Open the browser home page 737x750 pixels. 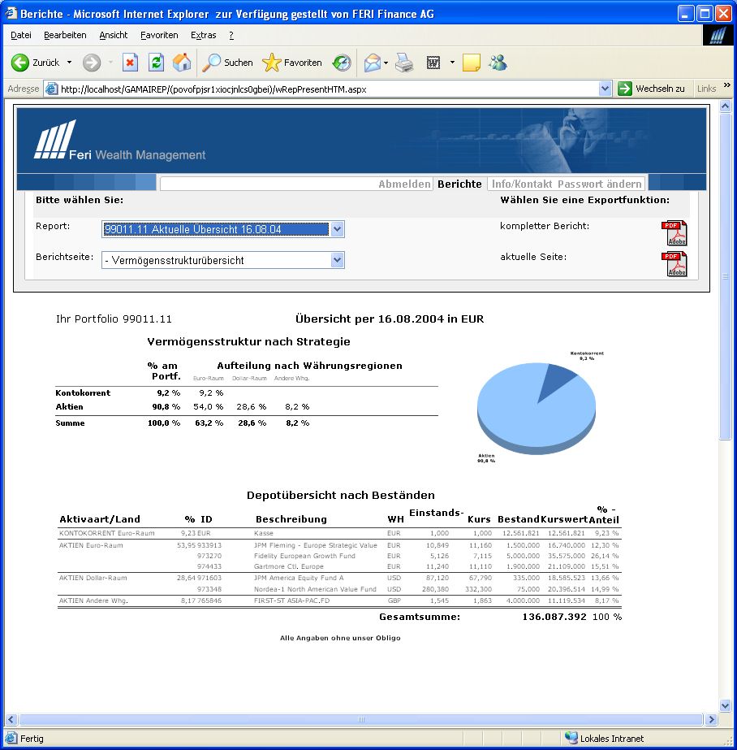pyautogui.click(x=182, y=63)
